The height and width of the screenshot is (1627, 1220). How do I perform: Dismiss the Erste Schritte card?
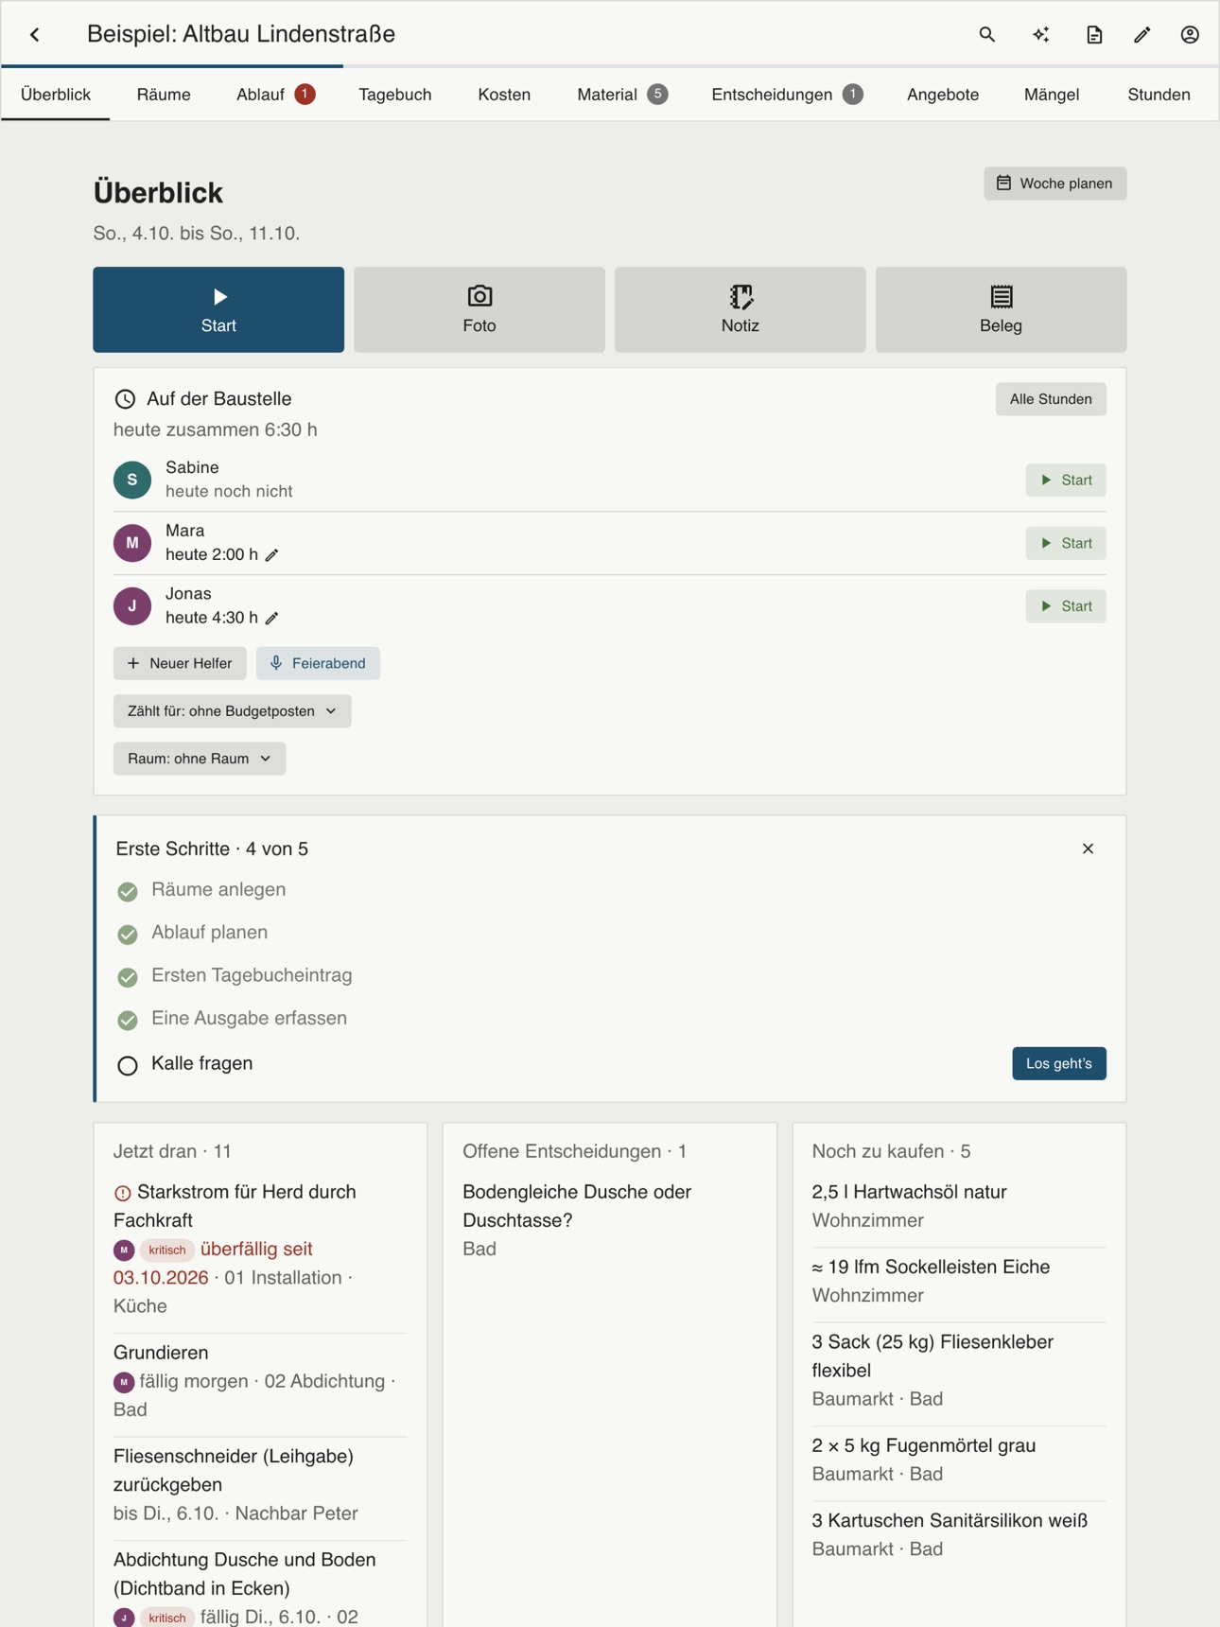click(x=1088, y=848)
